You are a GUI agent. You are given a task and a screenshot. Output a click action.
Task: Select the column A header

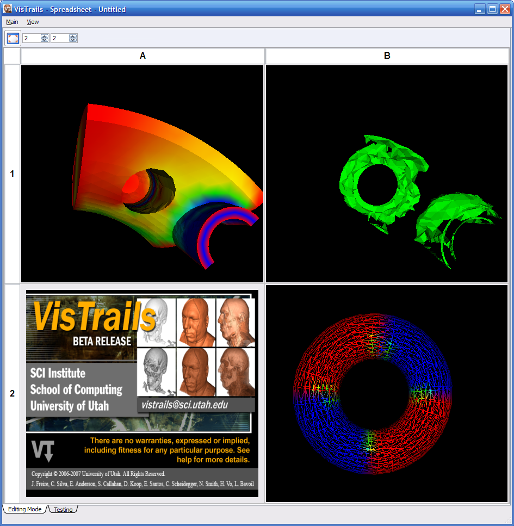click(x=143, y=56)
